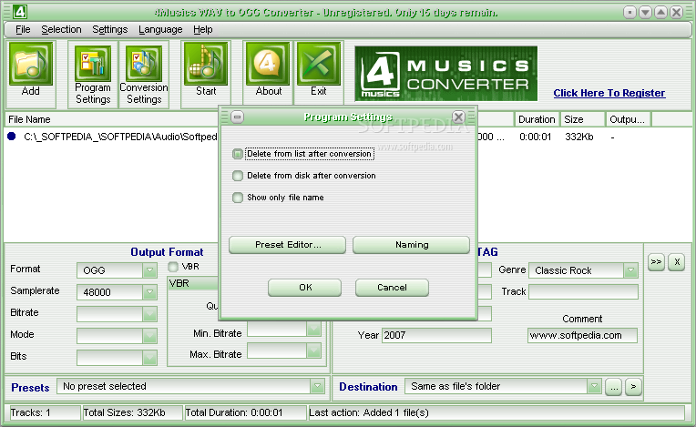Expand the Format dropdown showing OGG
696x427 pixels.
point(149,270)
